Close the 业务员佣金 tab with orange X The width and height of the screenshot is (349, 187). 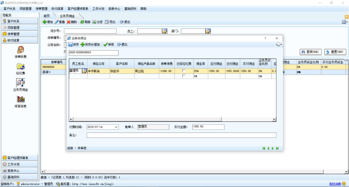(347, 17)
